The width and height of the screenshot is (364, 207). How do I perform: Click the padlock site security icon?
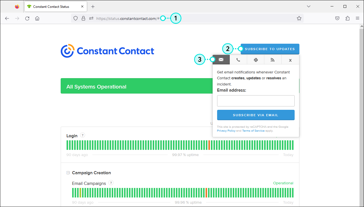pyautogui.click(x=83, y=18)
